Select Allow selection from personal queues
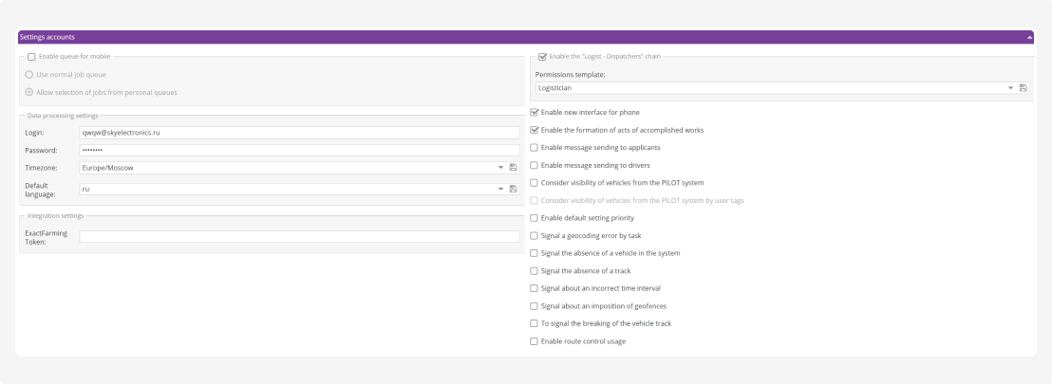 tap(29, 92)
